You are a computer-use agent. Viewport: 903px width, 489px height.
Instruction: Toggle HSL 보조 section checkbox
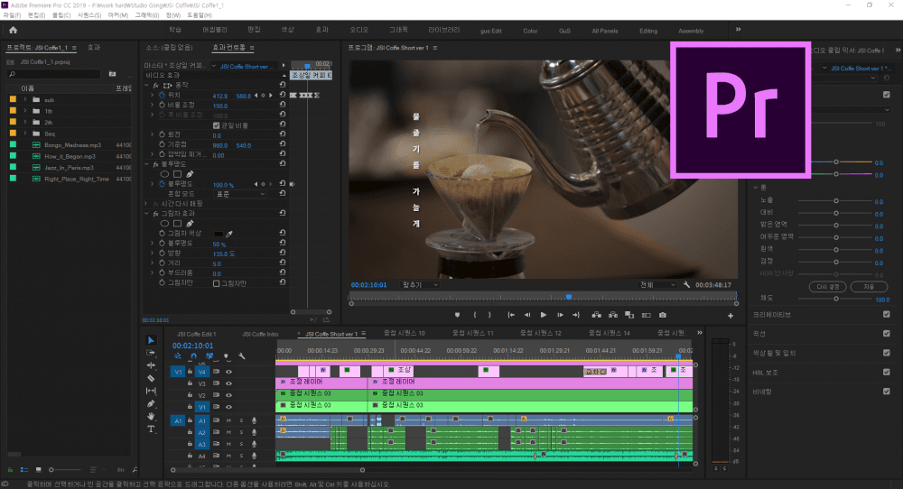point(887,372)
